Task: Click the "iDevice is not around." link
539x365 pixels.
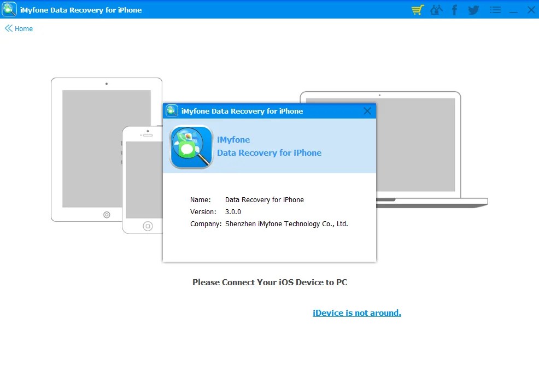Action: [357, 313]
